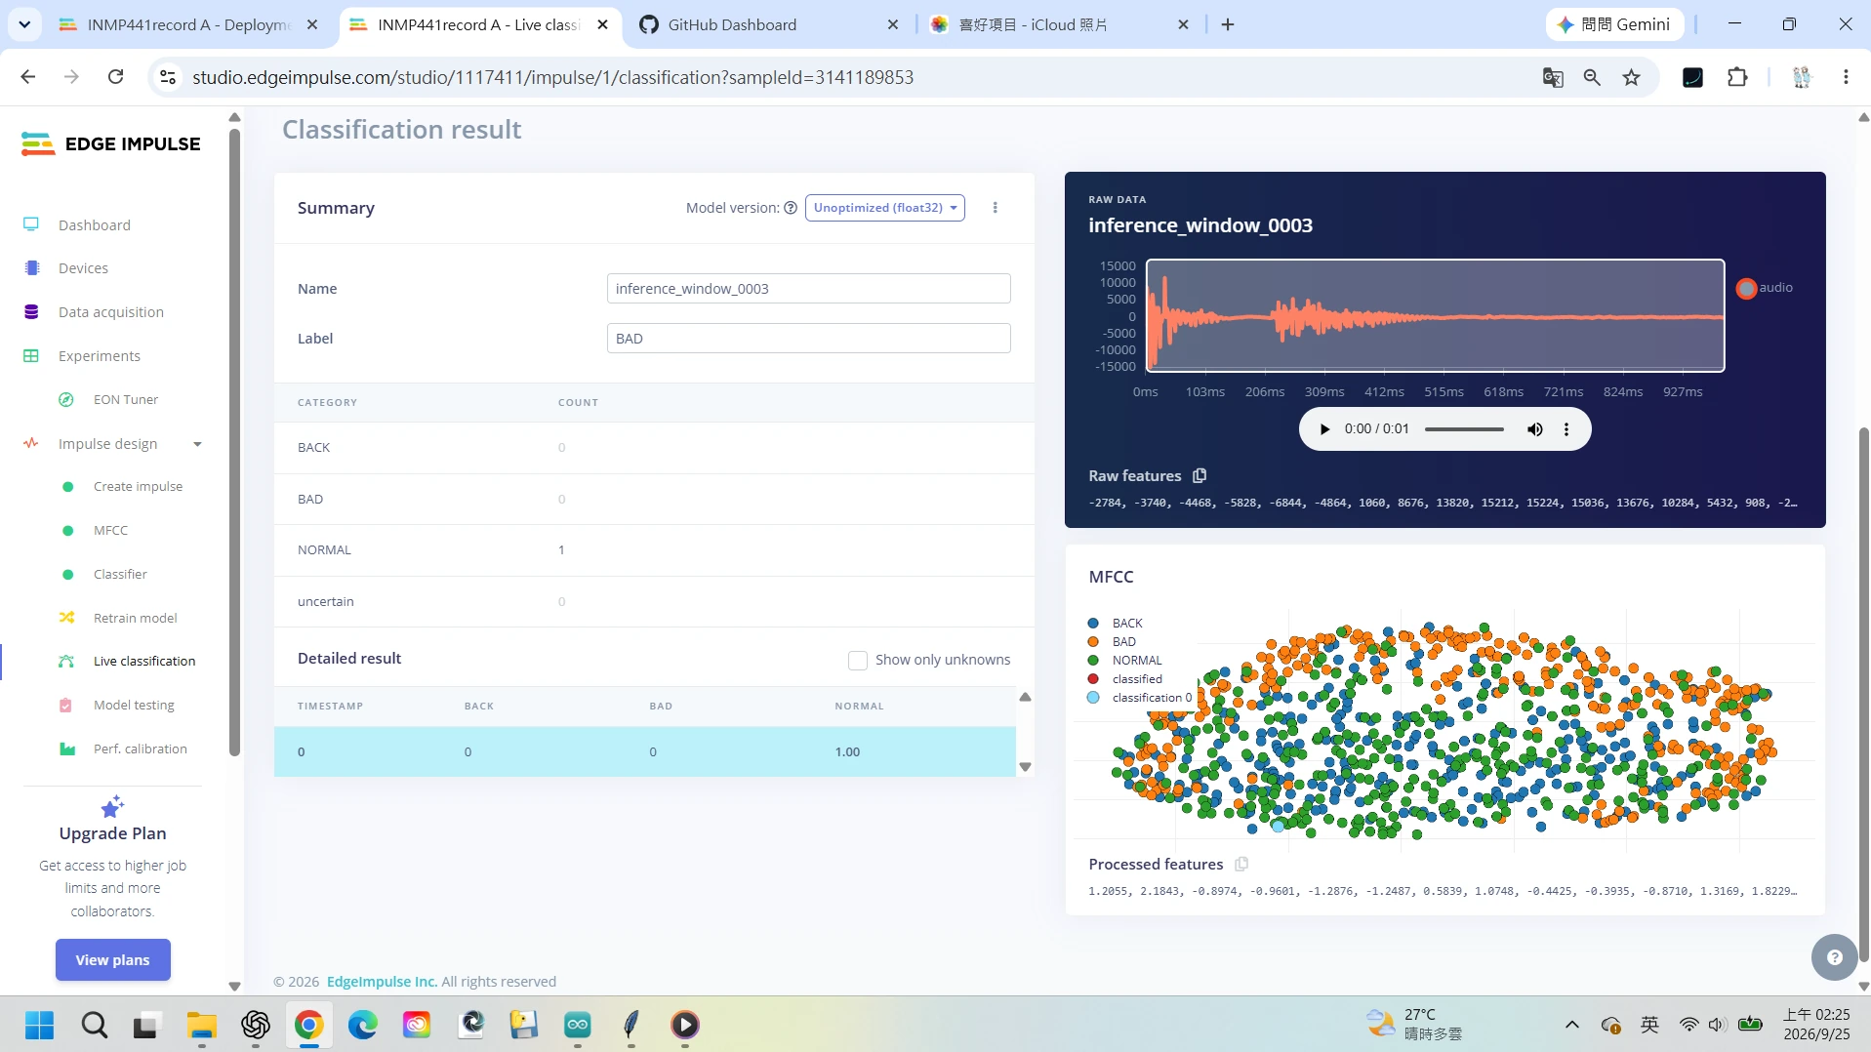
Task: Show hidden system tray icons
Action: (1571, 1025)
